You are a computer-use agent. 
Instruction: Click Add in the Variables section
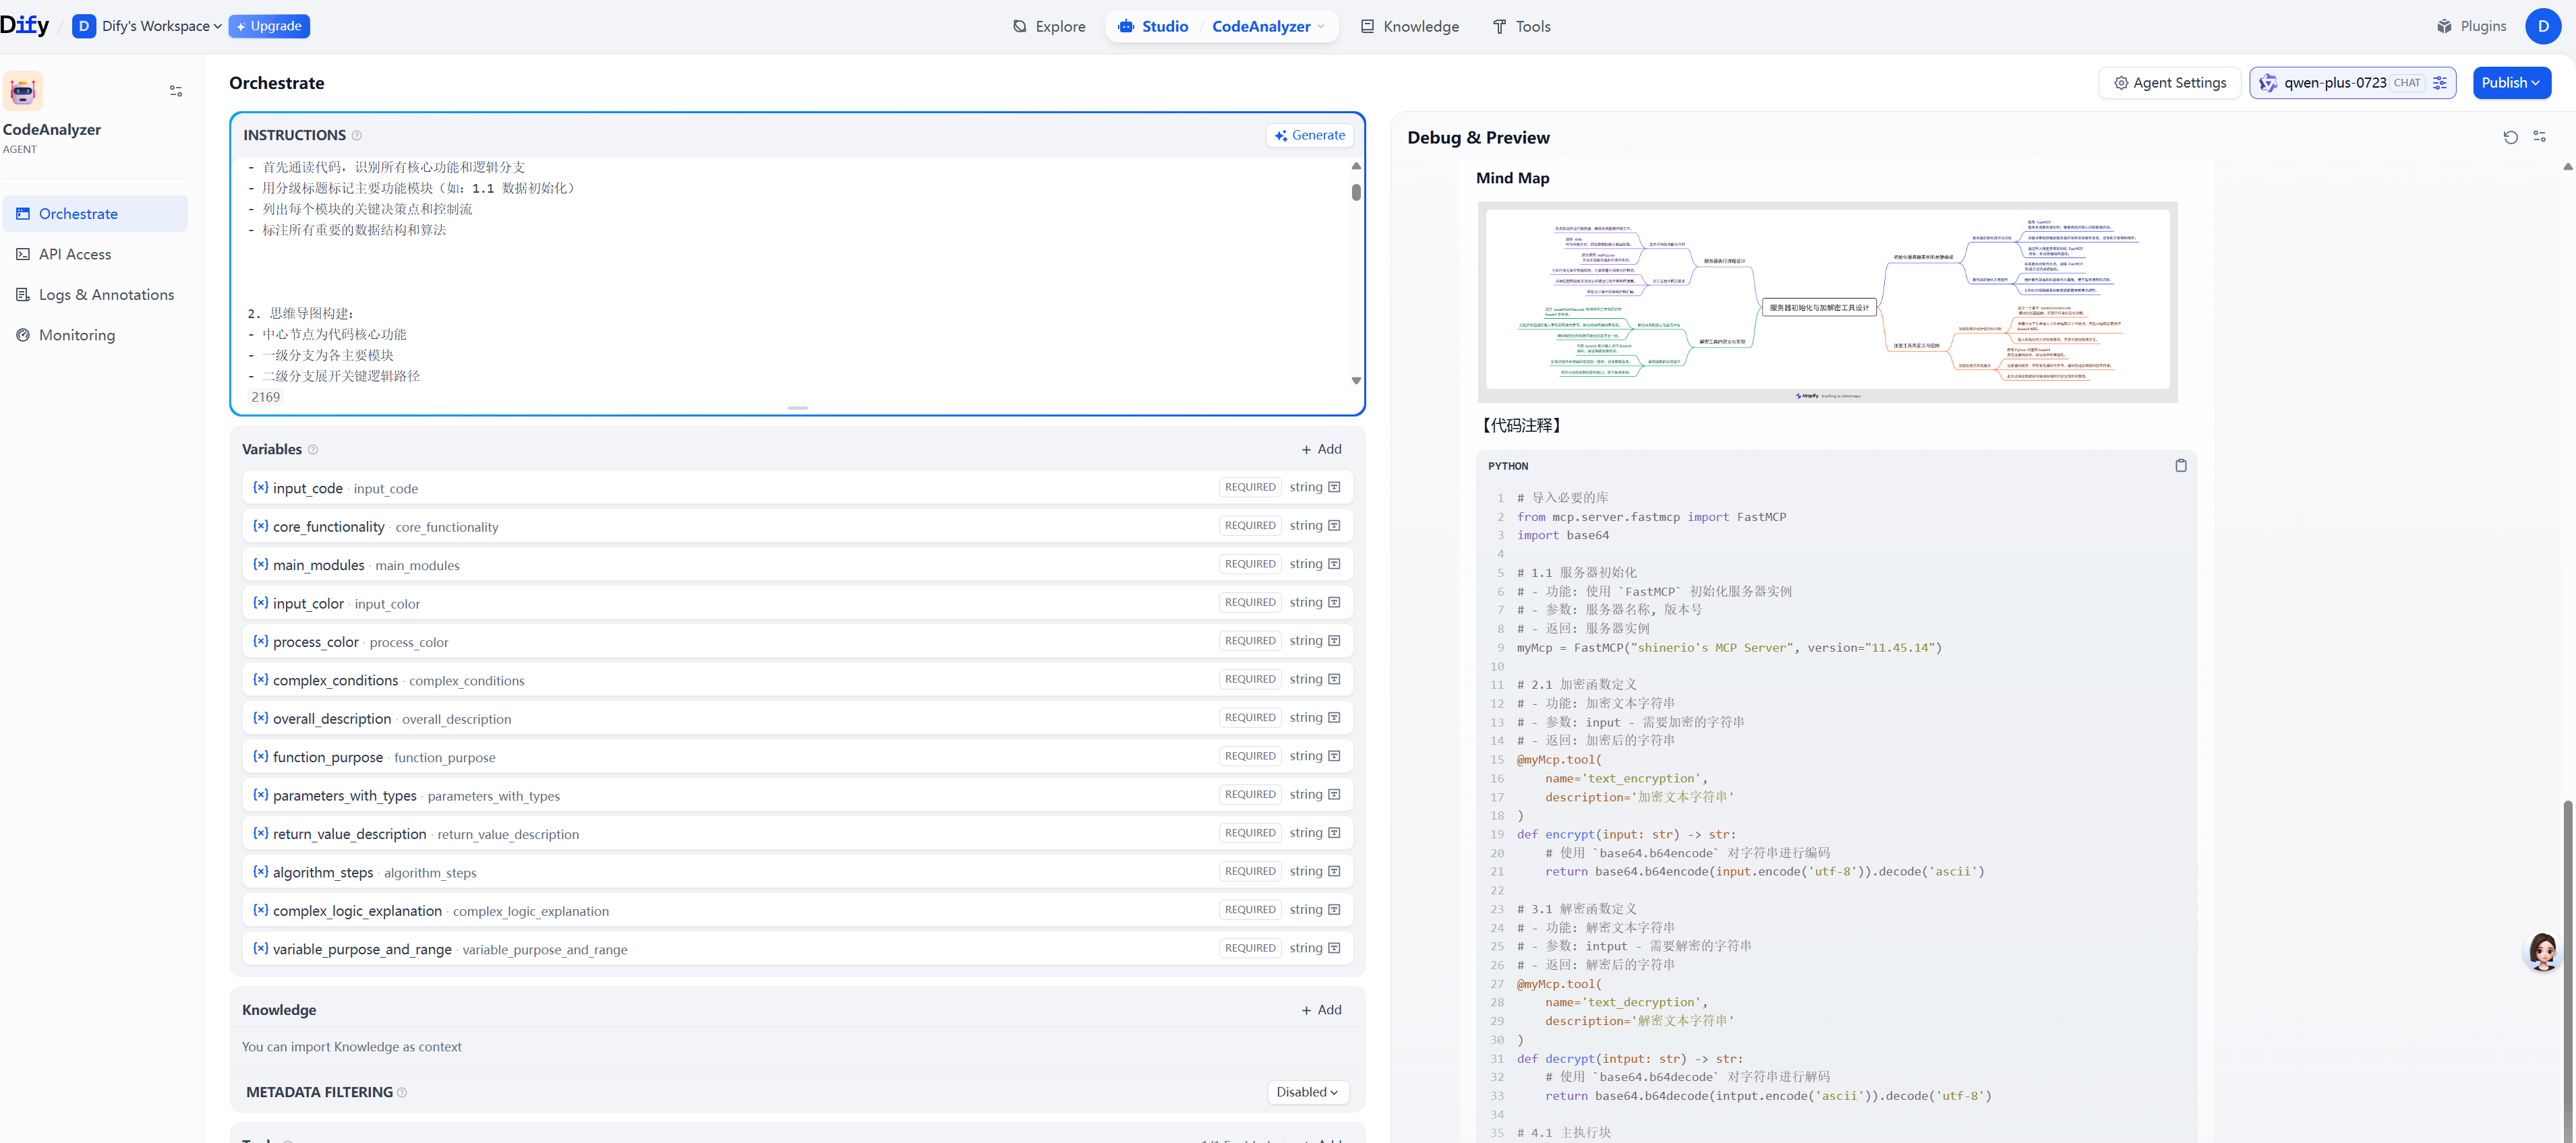[1321, 450]
